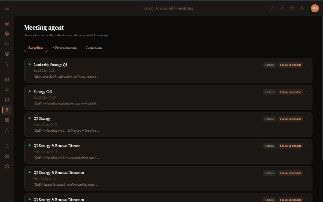Open the truncated 'Q3 Strategy & Renewal Discussi…' title
This screenshot has width=323, height=202.
pos(59,146)
